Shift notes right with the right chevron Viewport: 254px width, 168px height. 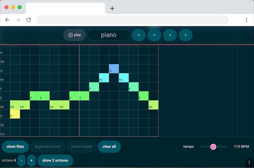(186, 35)
